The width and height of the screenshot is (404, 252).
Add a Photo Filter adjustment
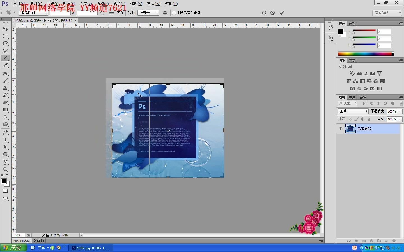[369, 81]
